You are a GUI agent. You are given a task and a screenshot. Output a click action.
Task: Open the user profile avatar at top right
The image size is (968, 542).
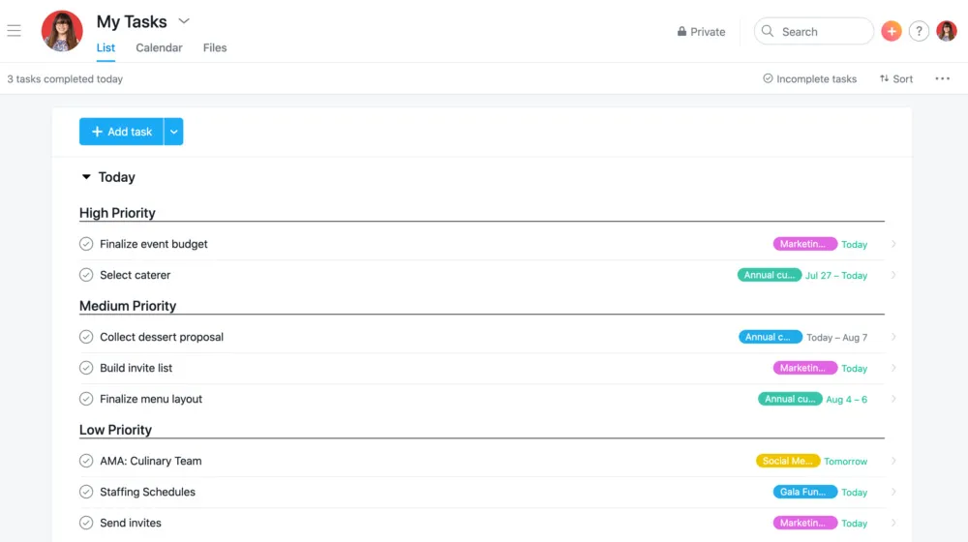click(947, 31)
